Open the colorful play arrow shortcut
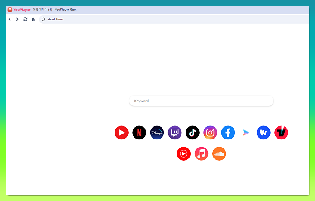The image size is (315, 201). tap(246, 133)
